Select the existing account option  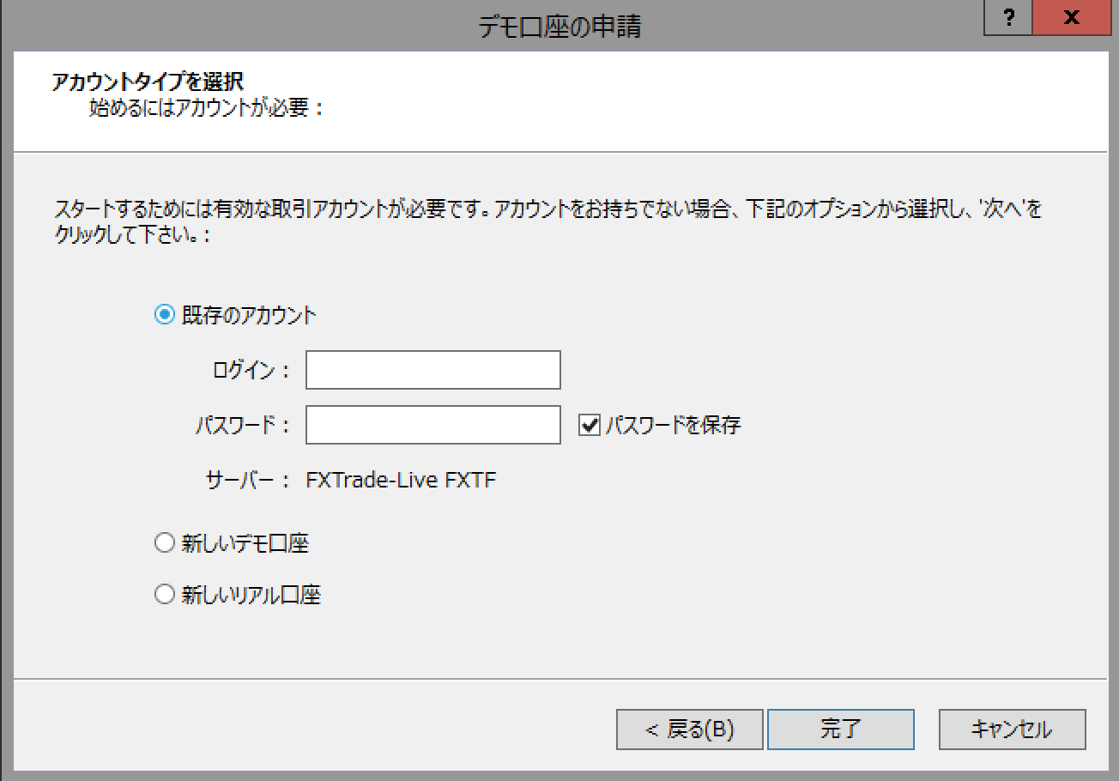coord(164,315)
